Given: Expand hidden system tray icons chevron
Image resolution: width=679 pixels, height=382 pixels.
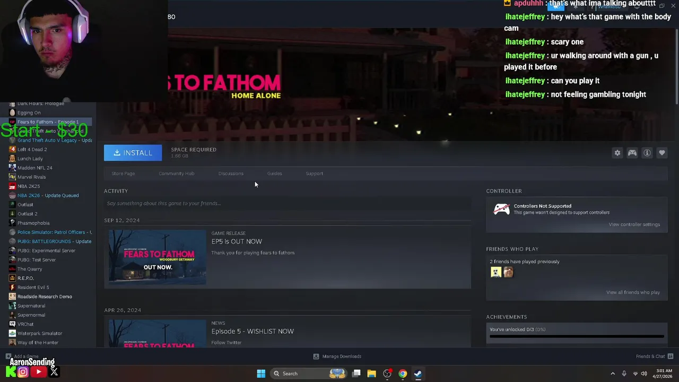Looking at the screenshot, I should pyautogui.click(x=613, y=374).
